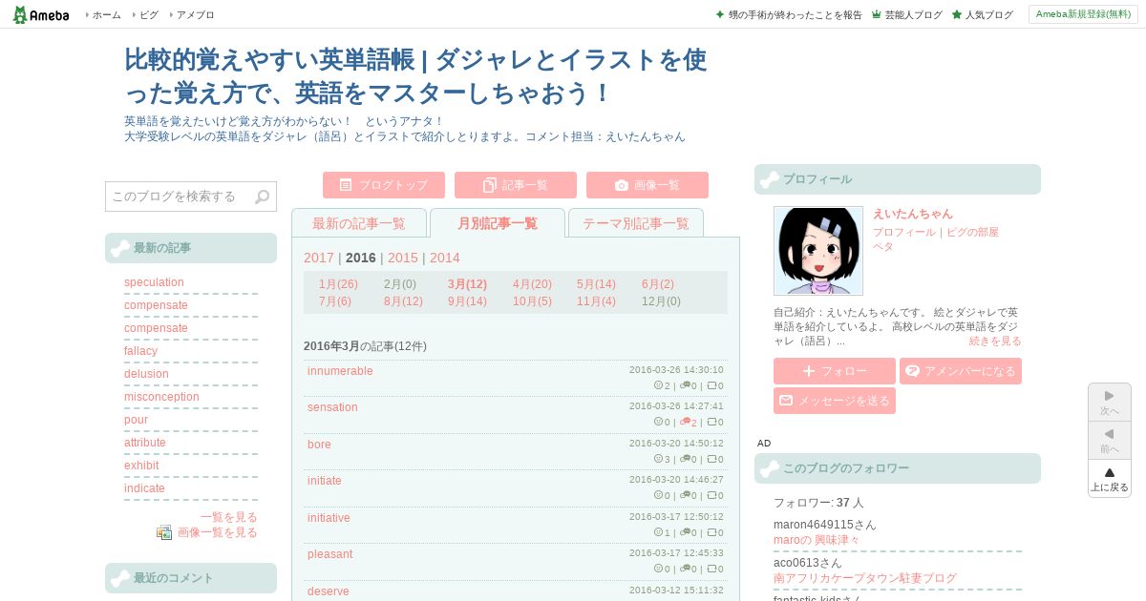Open 8月(12) month archive

pyautogui.click(x=403, y=301)
